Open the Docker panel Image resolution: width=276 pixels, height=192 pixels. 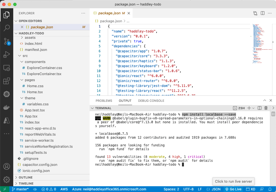[7, 107]
